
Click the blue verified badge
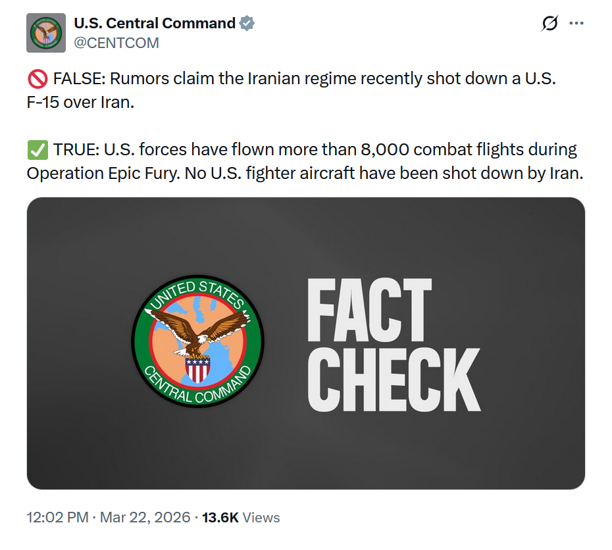pos(247,24)
